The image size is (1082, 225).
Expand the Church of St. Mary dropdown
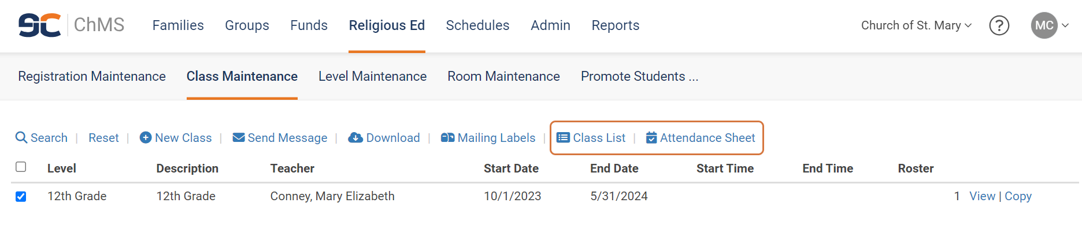(917, 25)
